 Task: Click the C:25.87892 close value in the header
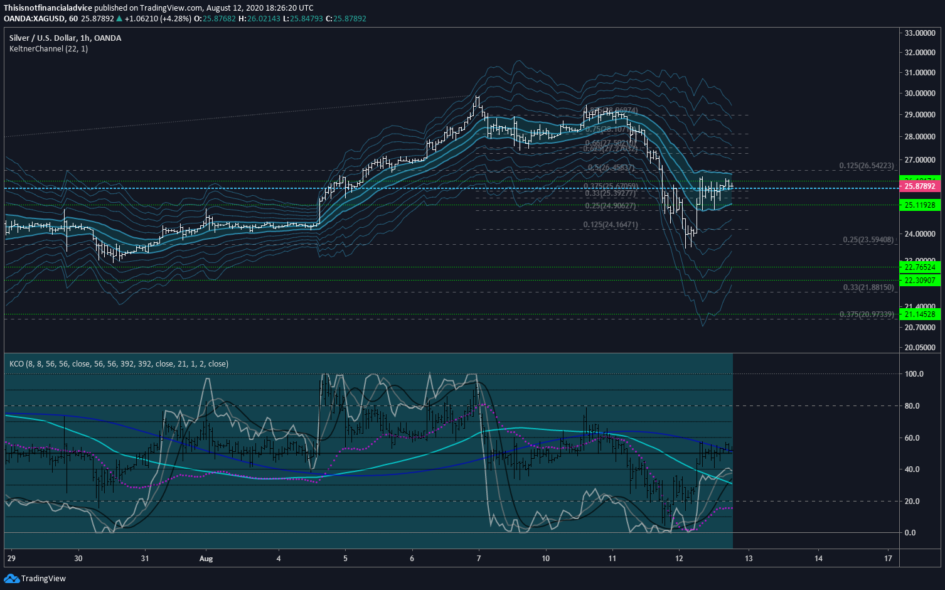[346, 19]
